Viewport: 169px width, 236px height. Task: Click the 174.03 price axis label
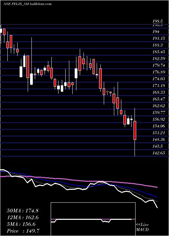tap(159, 79)
